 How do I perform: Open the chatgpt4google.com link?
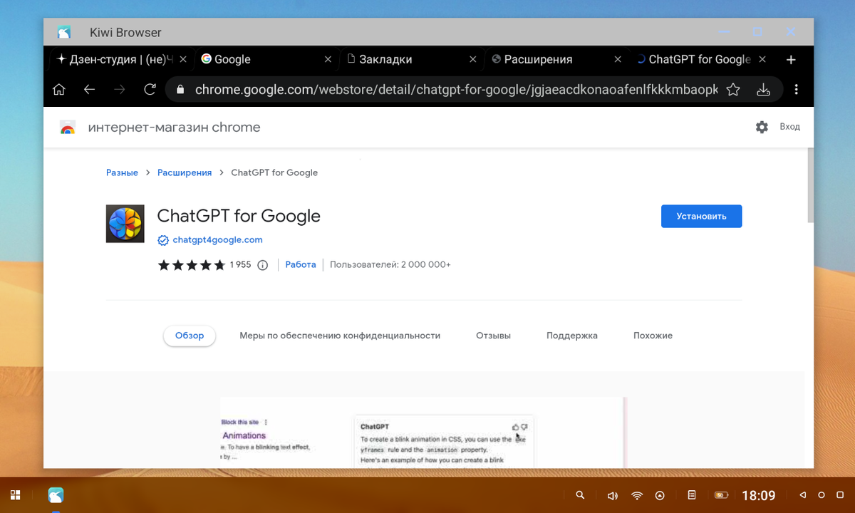click(217, 240)
